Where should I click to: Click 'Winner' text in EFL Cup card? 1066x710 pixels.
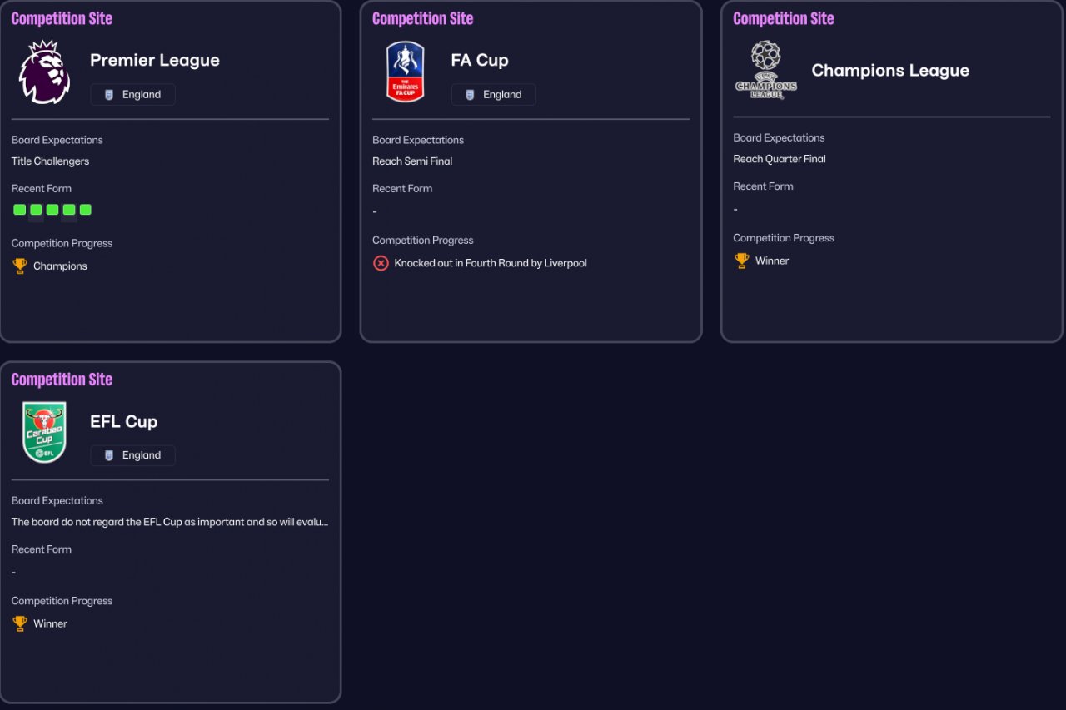(x=50, y=623)
